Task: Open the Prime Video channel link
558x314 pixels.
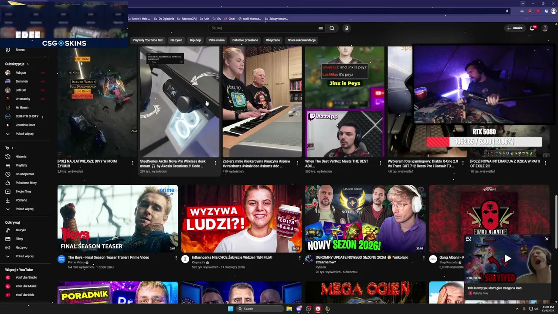Action: pos(76,263)
